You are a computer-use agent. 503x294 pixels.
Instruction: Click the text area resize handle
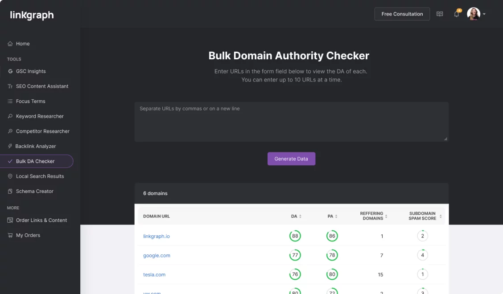(445, 139)
